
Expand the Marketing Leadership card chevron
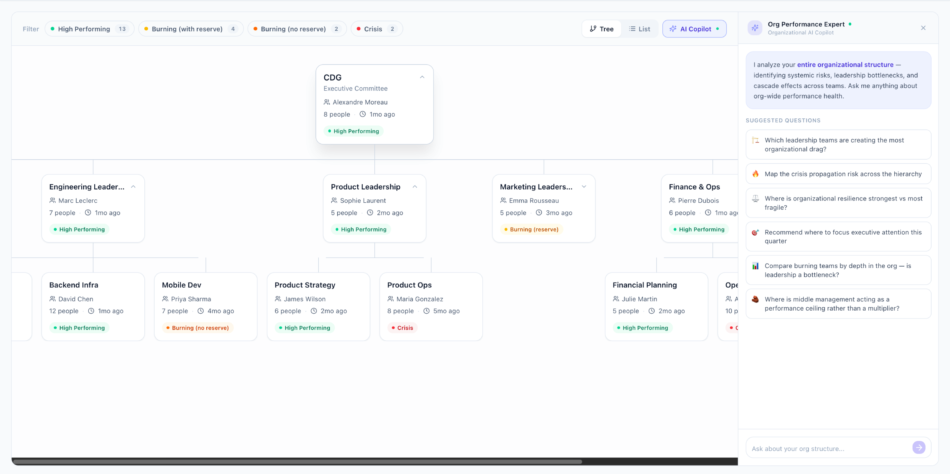(x=584, y=187)
